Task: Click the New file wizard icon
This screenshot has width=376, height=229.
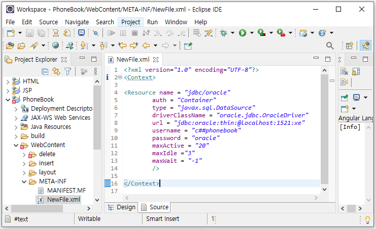Action: (x=11, y=33)
